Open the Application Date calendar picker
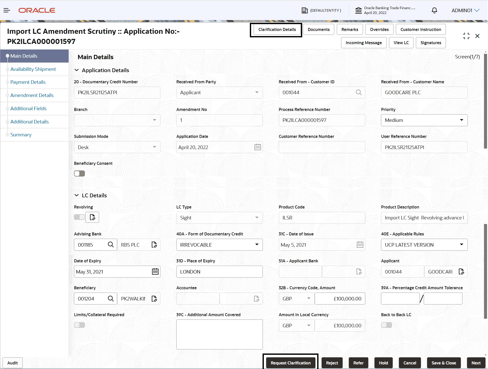This screenshot has width=488, height=369. 257,147
